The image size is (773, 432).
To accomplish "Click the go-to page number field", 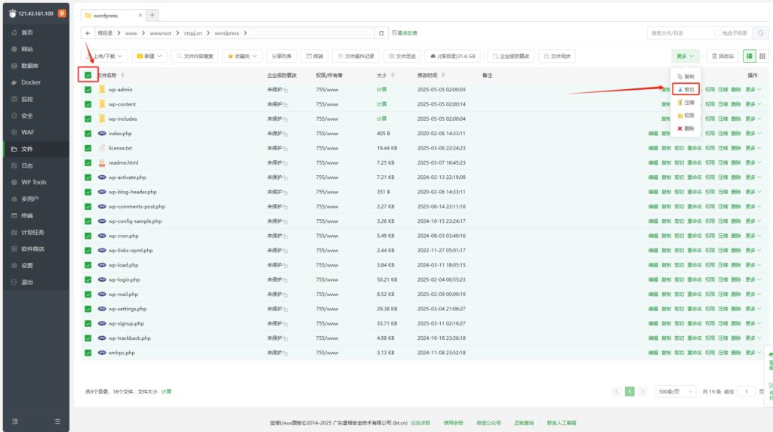I will coord(747,391).
